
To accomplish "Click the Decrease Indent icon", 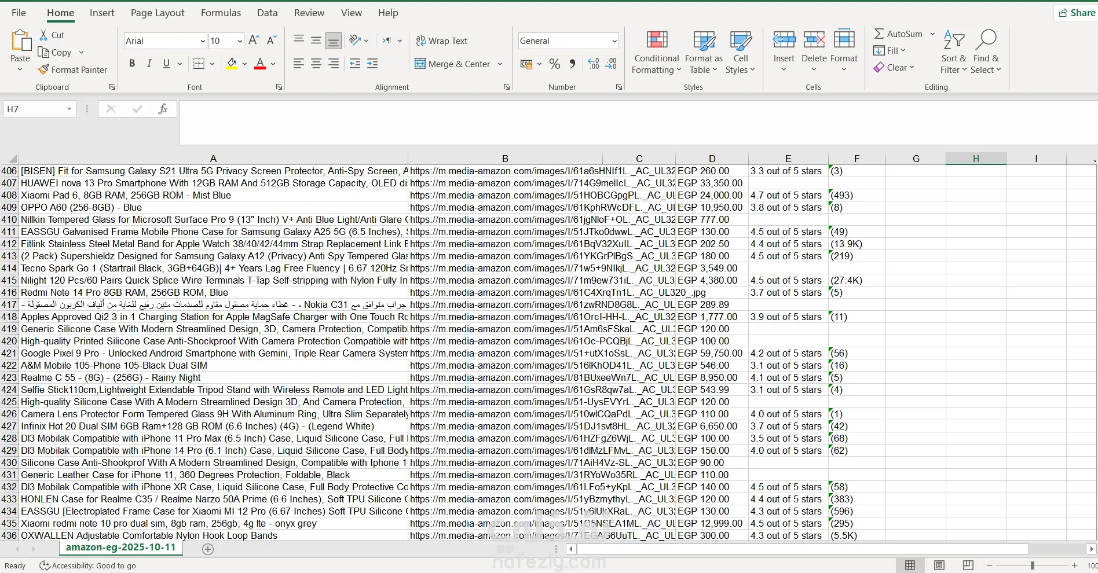I will tap(355, 64).
